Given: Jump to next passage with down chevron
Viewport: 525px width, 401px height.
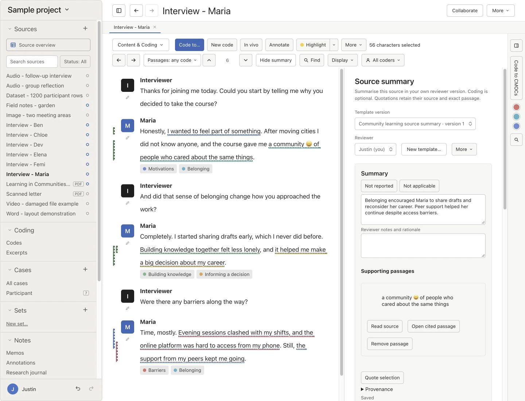Looking at the screenshot, I should [x=246, y=60].
